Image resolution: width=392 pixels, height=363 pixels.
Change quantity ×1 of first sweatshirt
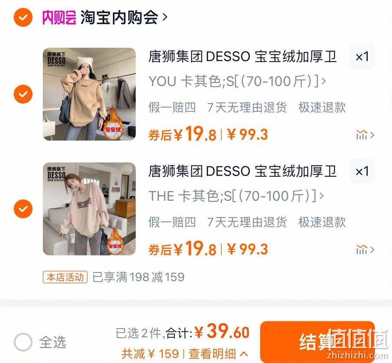point(362,56)
